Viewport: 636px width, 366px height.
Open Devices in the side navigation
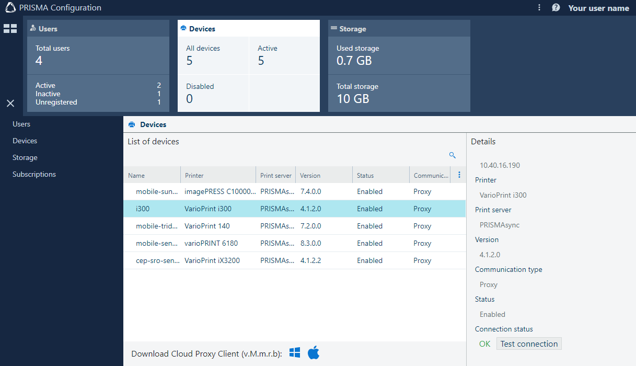coord(25,141)
